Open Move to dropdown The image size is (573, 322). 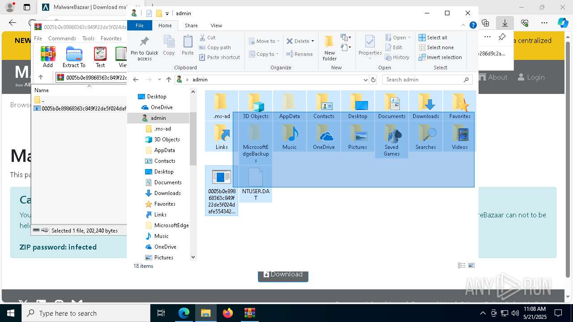coord(264,41)
